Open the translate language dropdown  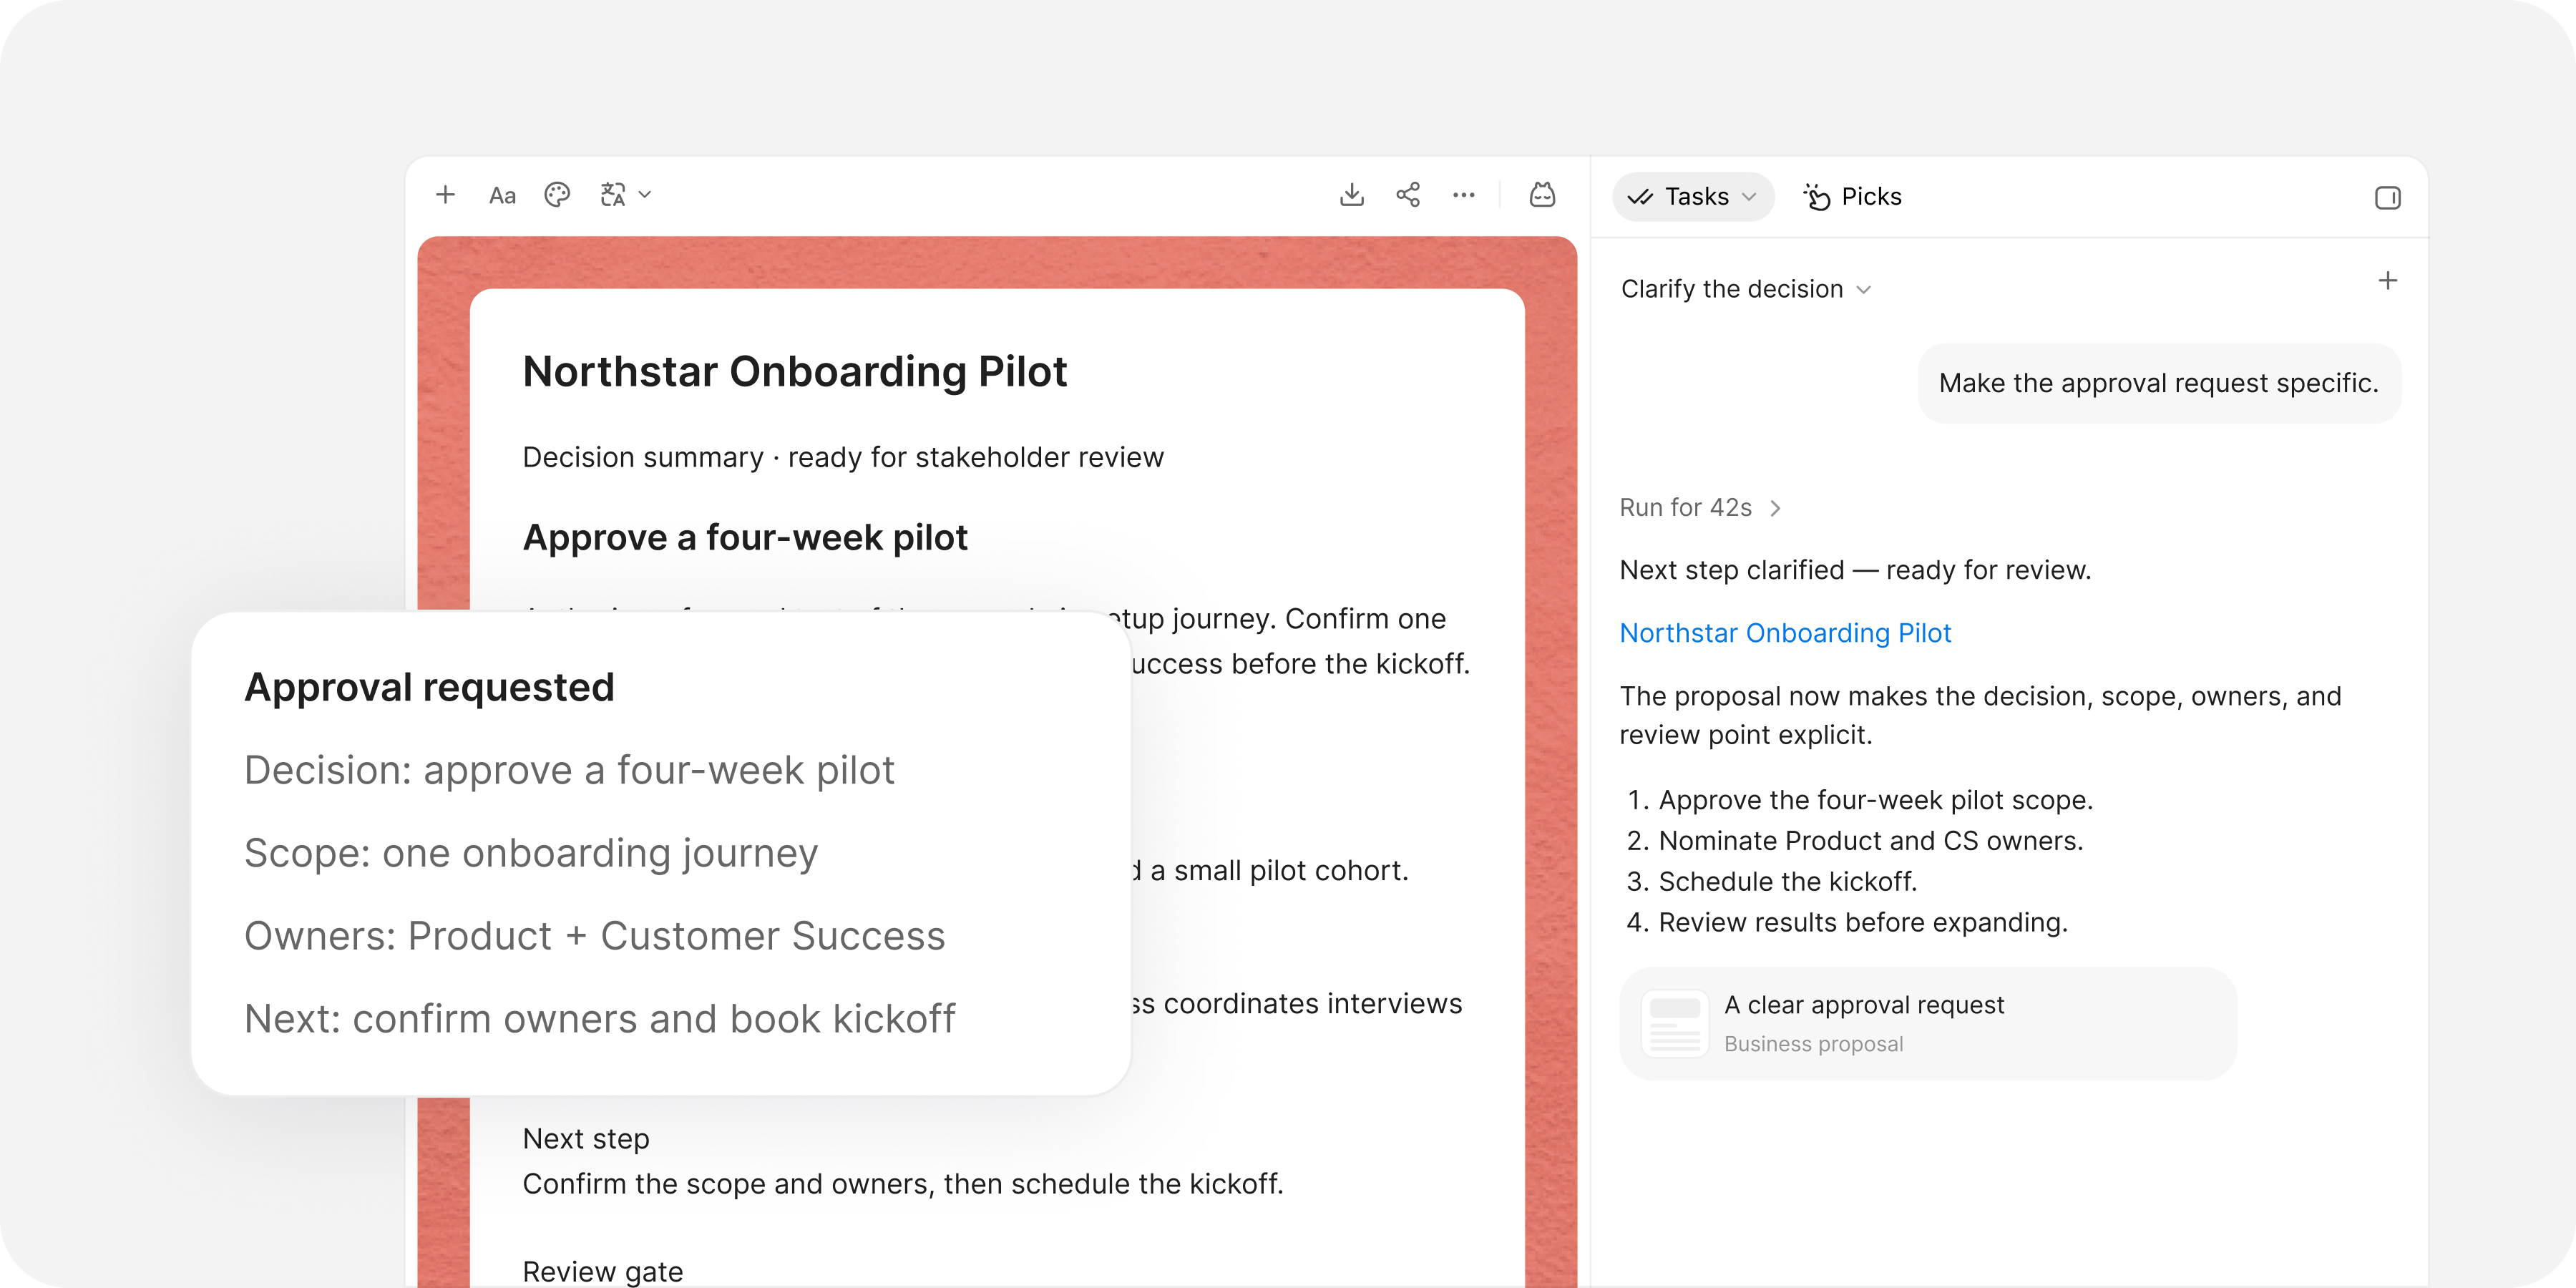pos(625,195)
